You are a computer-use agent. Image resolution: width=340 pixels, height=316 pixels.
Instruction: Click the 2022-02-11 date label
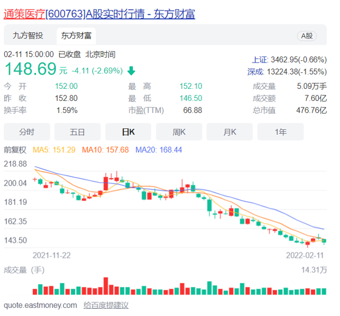[x=305, y=255]
